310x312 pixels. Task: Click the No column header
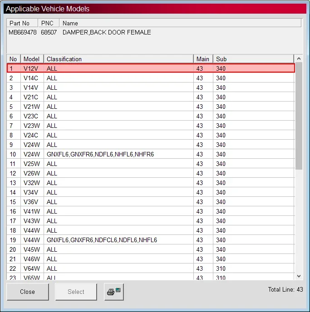(x=14, y=59)
